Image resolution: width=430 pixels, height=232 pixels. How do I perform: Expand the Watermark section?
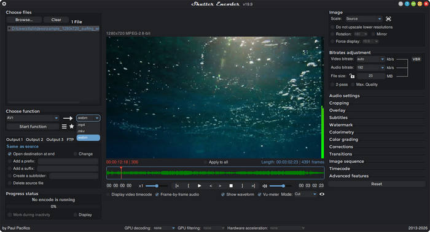click(341, 125)
